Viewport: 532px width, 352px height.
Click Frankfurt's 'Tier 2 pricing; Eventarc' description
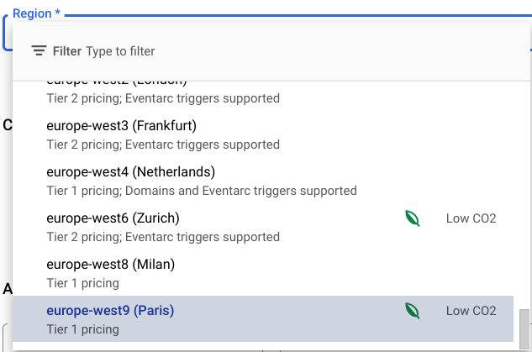click(x=163, y=144)
